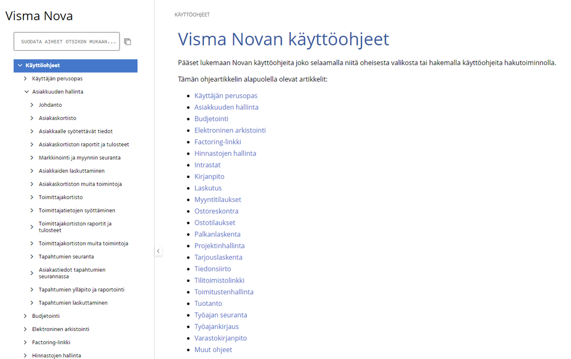This screenshot has width=571, height=359.
Task: Open the Ostotilaukset link
Action: pyautogui.click(x=214, y=223)
